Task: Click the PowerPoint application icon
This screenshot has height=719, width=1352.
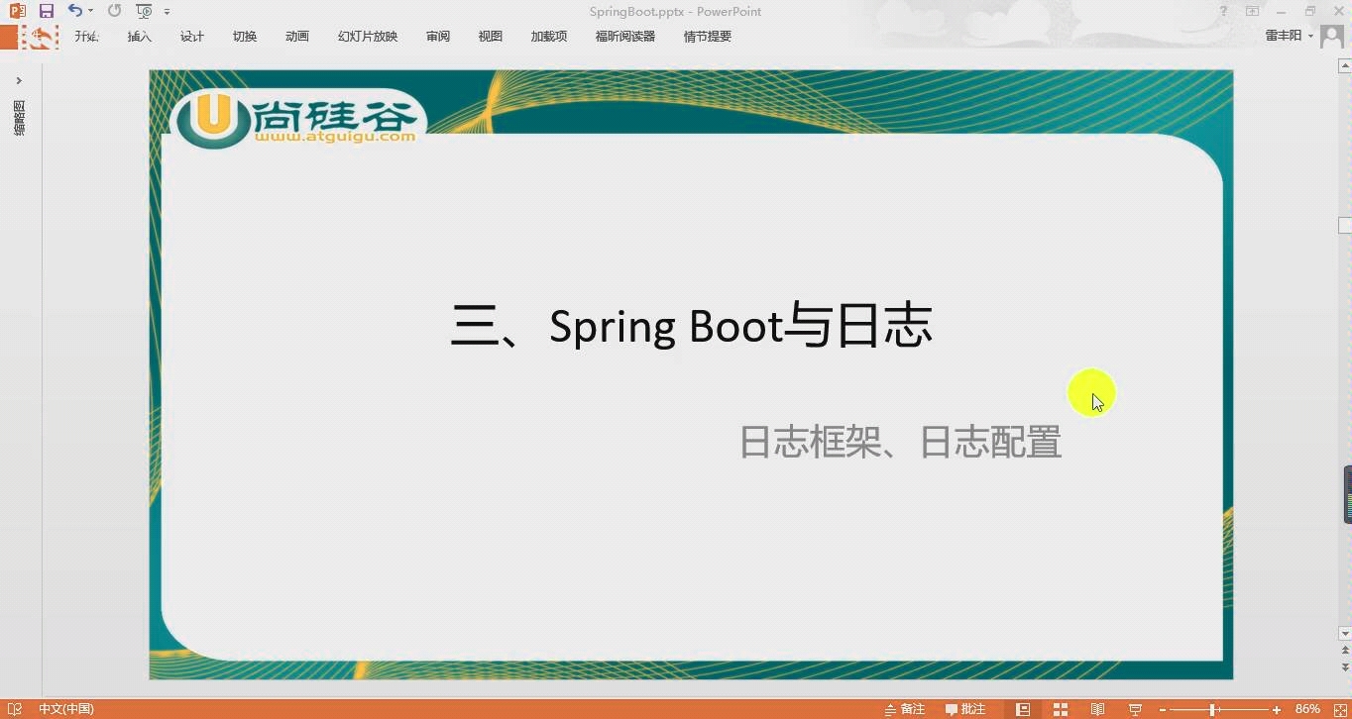Action: (17, 11)
